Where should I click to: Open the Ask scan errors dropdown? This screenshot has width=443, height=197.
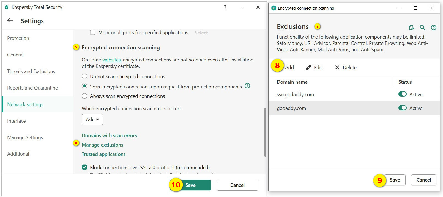(92, 120)
